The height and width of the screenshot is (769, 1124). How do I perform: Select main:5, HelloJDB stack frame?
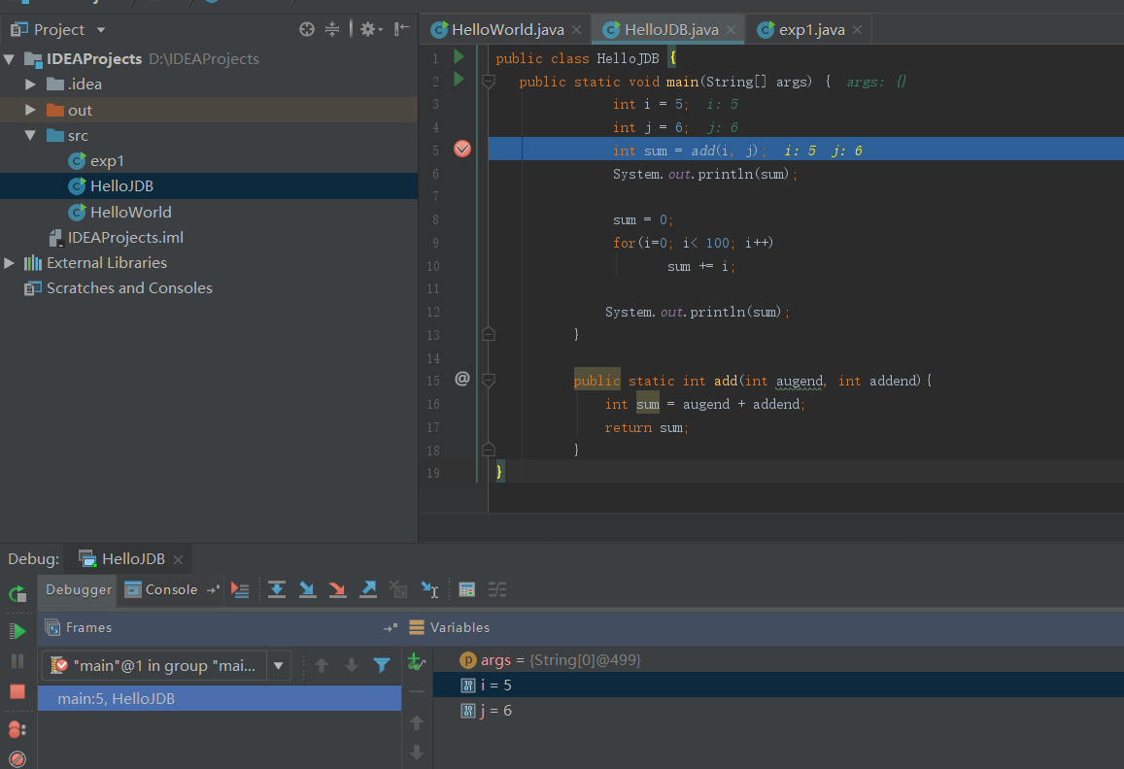(x=220, y=699)
